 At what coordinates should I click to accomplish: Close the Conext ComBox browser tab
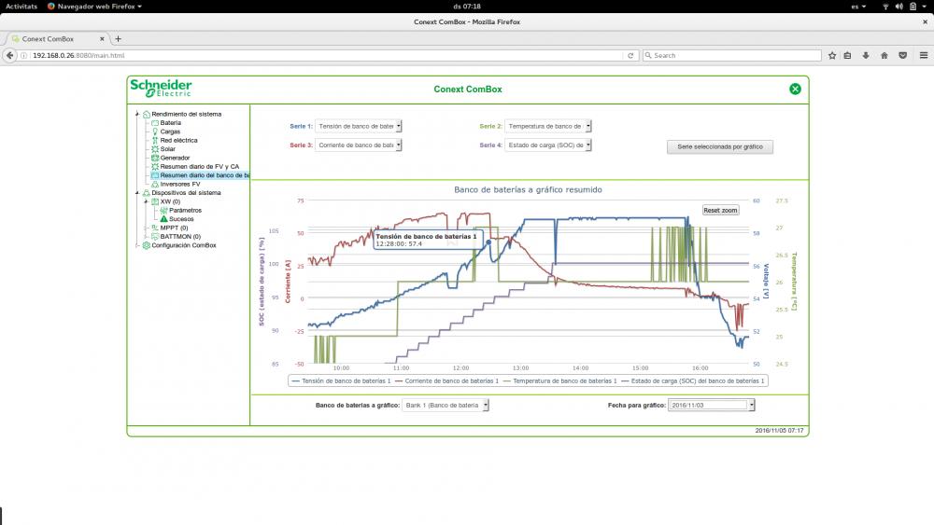pos(102,38)
